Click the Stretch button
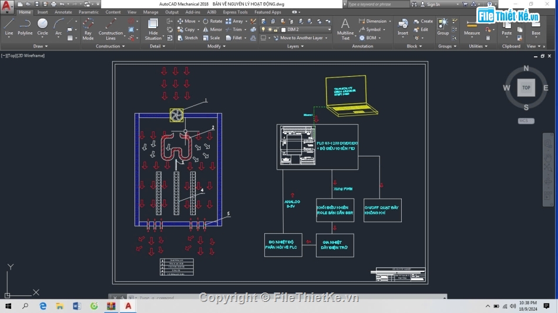The width and height of the screenshot is (558, 313). [x=187, y=38]
